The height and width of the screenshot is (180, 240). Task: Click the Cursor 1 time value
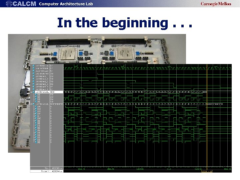57,171
